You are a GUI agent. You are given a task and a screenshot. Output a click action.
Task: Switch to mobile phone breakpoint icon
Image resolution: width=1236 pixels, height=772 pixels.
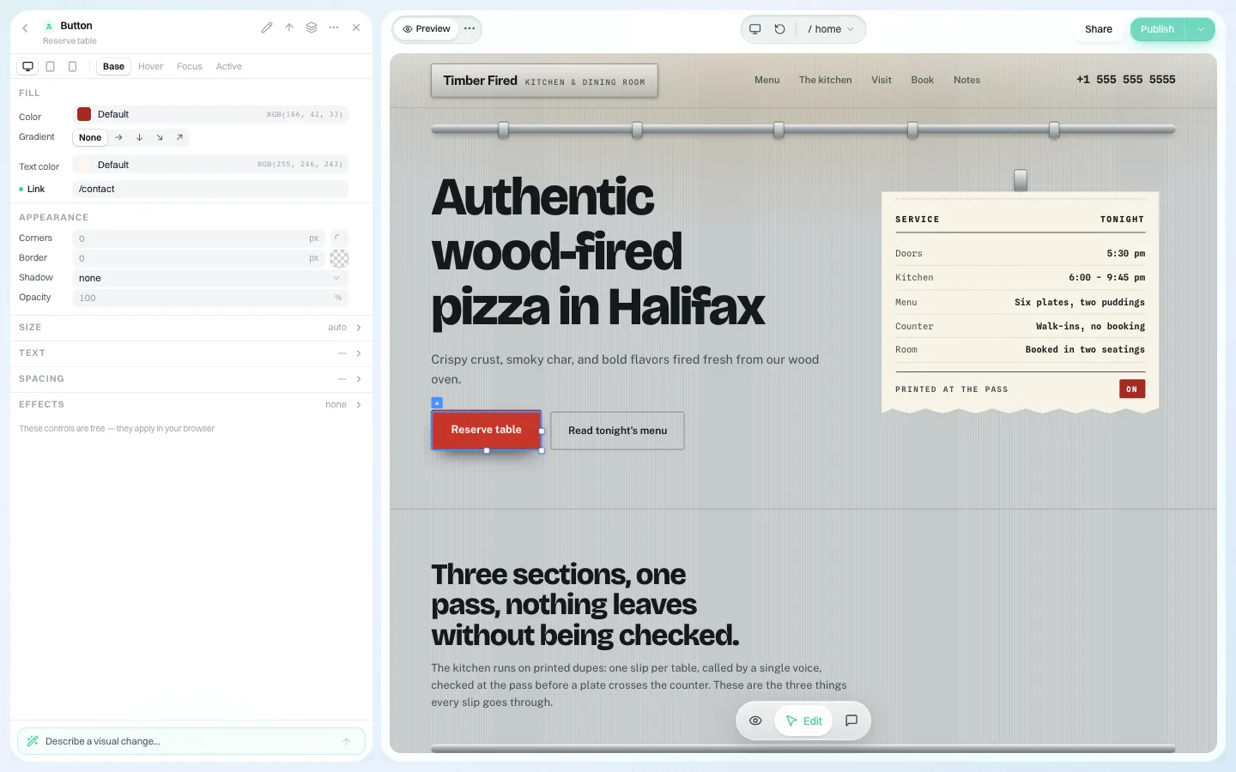click(73, 66)
